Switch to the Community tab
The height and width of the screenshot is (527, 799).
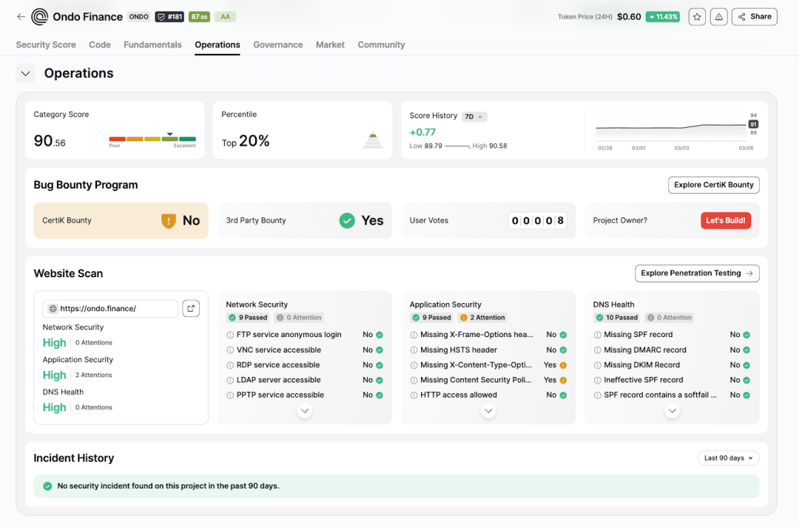coord(381,45)
